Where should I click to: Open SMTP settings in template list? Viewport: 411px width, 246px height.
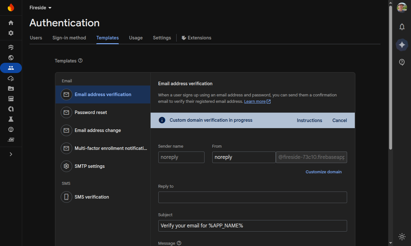(90, 166)
